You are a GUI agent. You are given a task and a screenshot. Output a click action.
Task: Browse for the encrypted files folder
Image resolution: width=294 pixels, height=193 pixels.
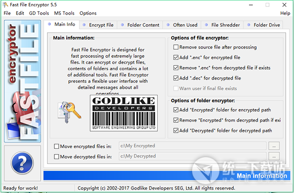coord(274,146)
